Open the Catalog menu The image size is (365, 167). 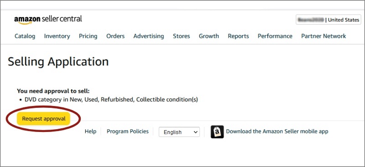(25, 36)
